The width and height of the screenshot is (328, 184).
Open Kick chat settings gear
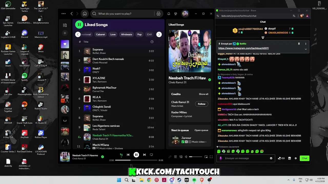tap(295, 158)
